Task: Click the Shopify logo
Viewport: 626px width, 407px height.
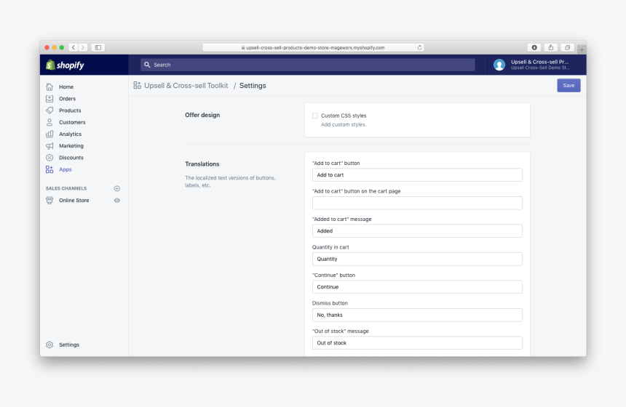Action: [66, 65]
